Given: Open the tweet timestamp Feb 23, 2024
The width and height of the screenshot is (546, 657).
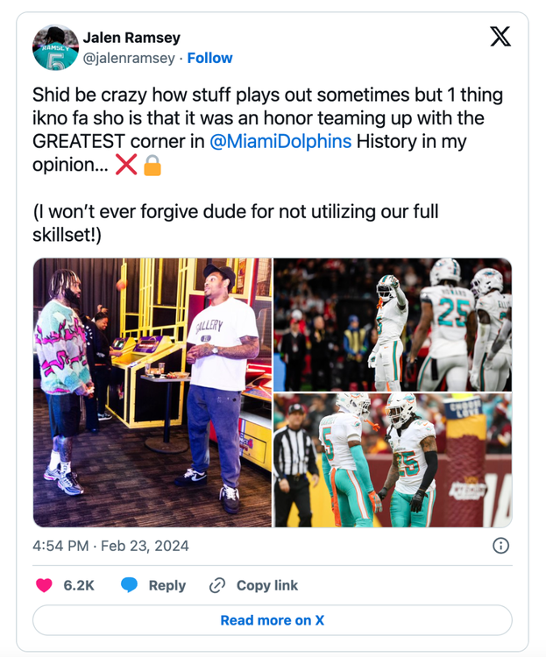Looking at the screenshot, I should tap(110, 546).
